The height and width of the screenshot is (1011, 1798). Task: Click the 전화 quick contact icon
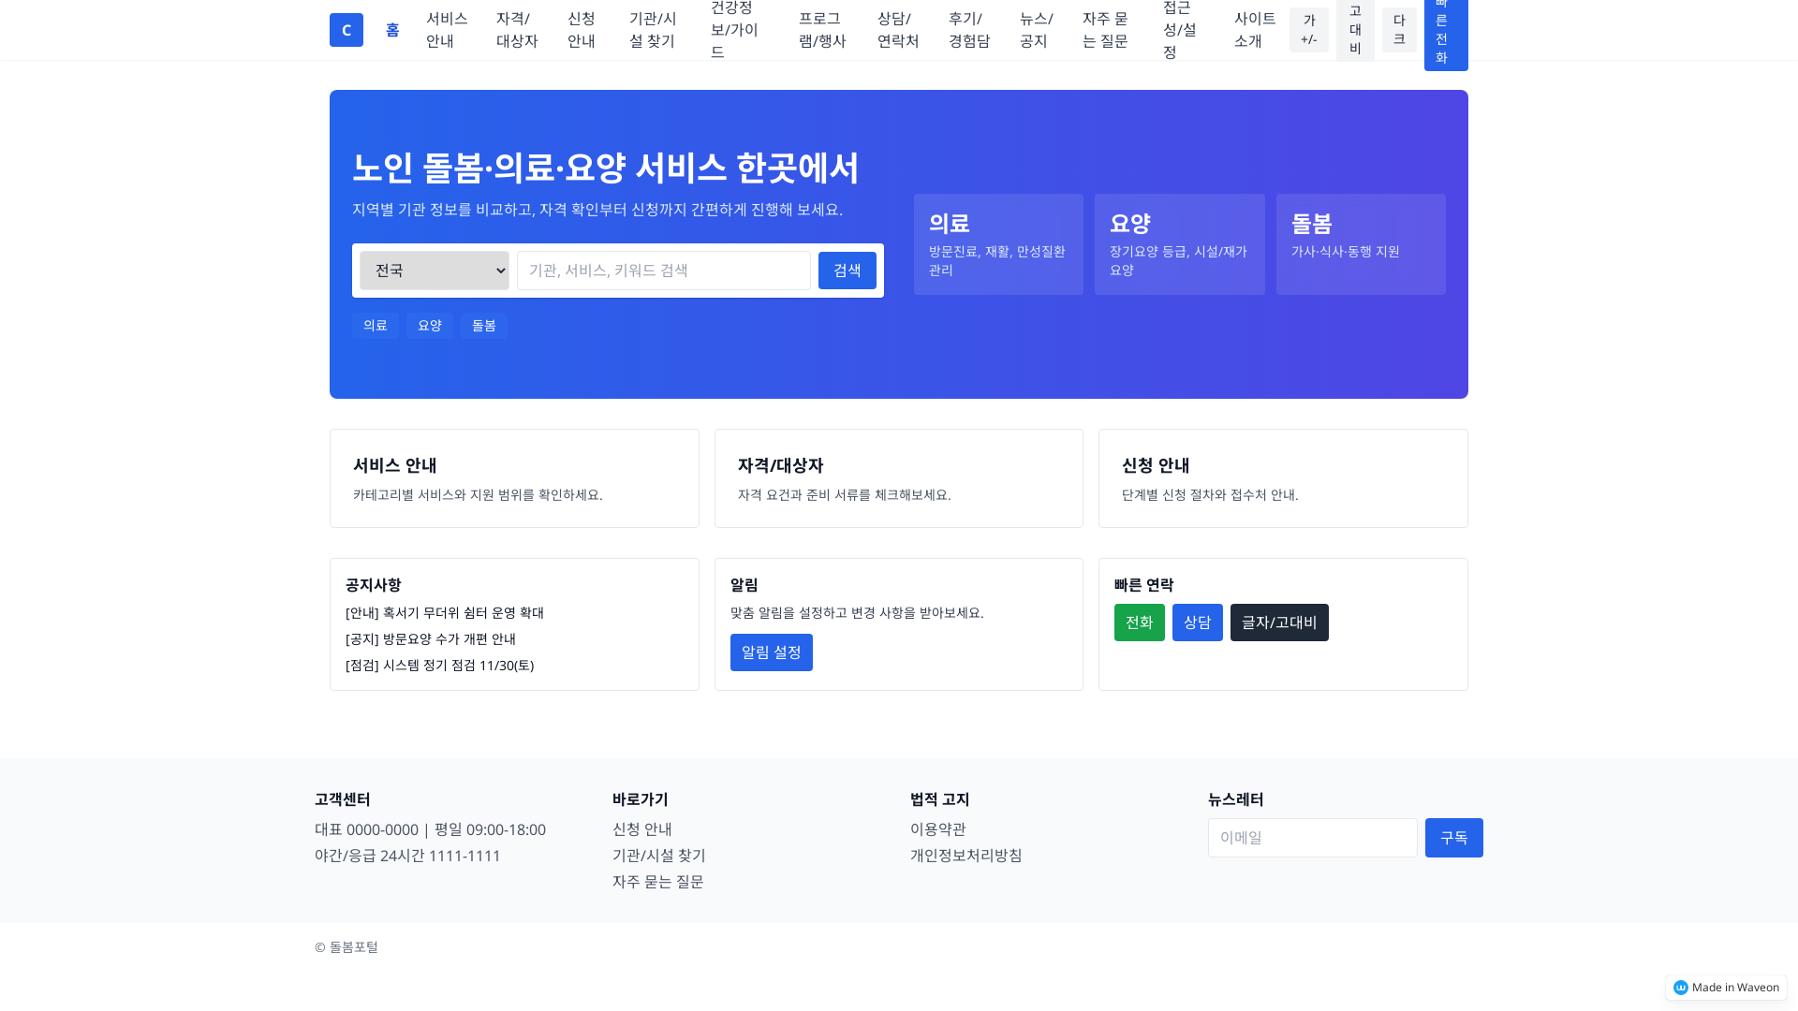click(x=1139, y=622)
